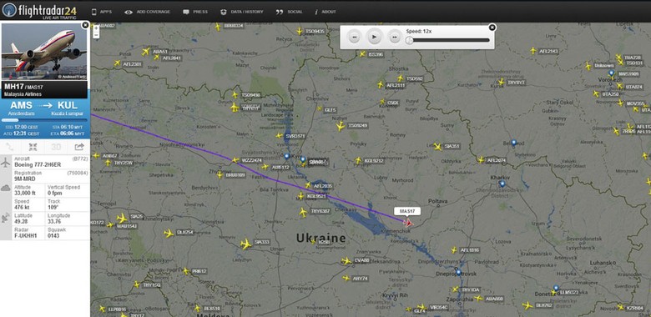Screen dimensions: 651x317
Task: Toggle the 3D view button
Action: pos(56,147)
